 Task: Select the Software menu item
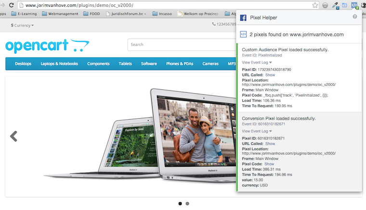(x=149, y=63)
